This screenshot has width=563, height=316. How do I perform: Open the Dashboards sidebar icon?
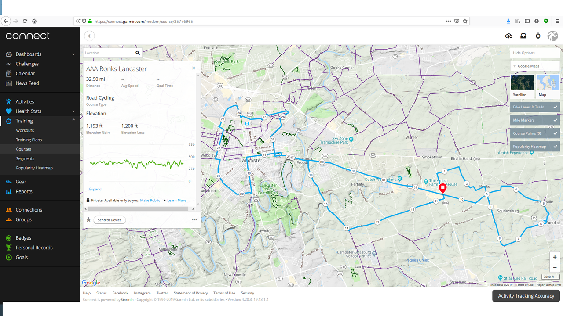point(9,54)
